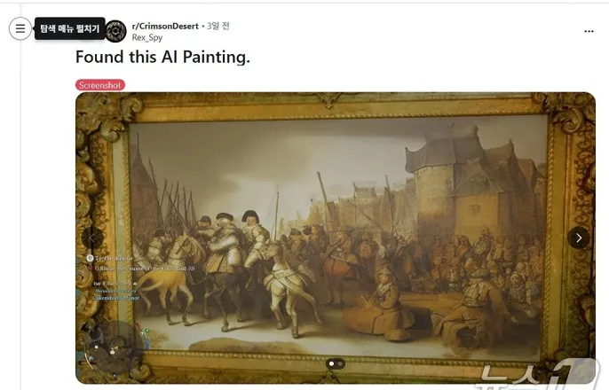Click the 탐색 메뉴 펼치기 tooltip label
The height and width of the screenshot is (390, 609).
69,28
